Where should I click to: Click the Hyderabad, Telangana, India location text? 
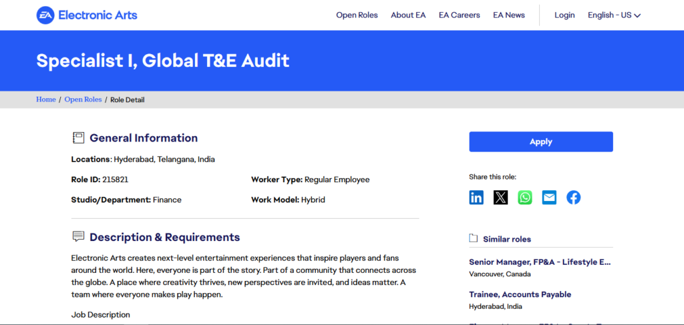164,159
